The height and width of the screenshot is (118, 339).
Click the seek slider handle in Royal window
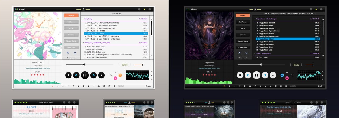pos(84,65)
